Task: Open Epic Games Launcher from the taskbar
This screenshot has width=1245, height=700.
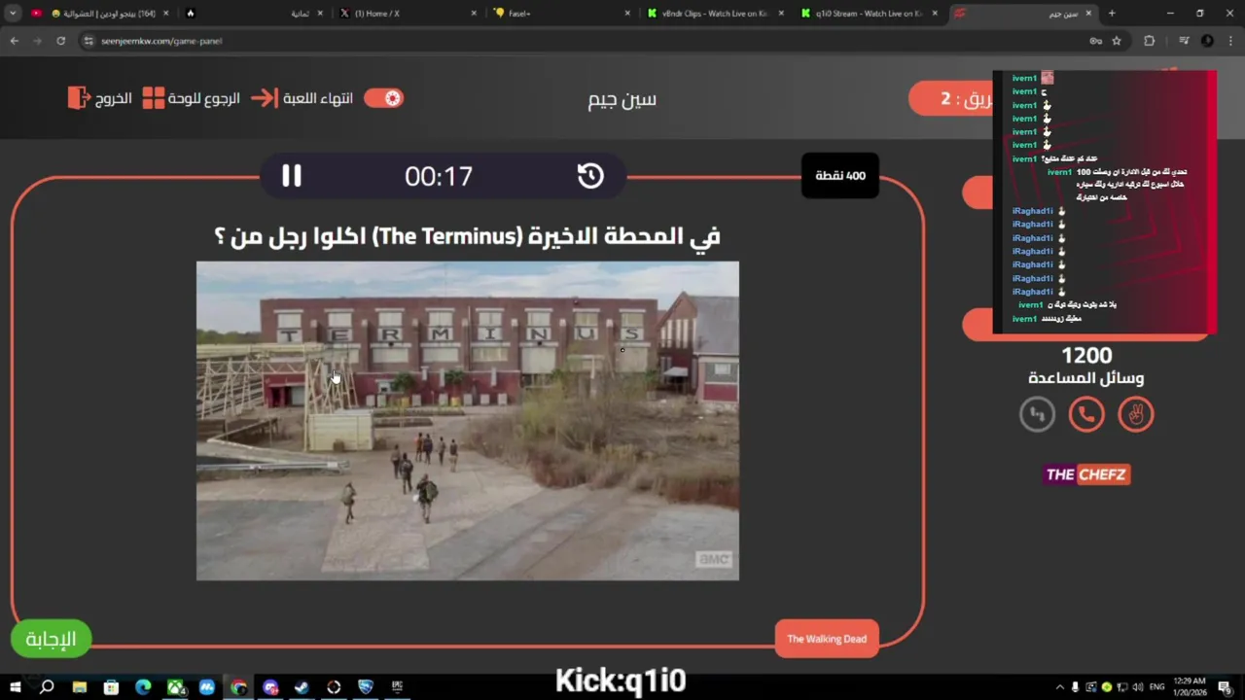Action: pyautogui.click(x=397, y=687)
